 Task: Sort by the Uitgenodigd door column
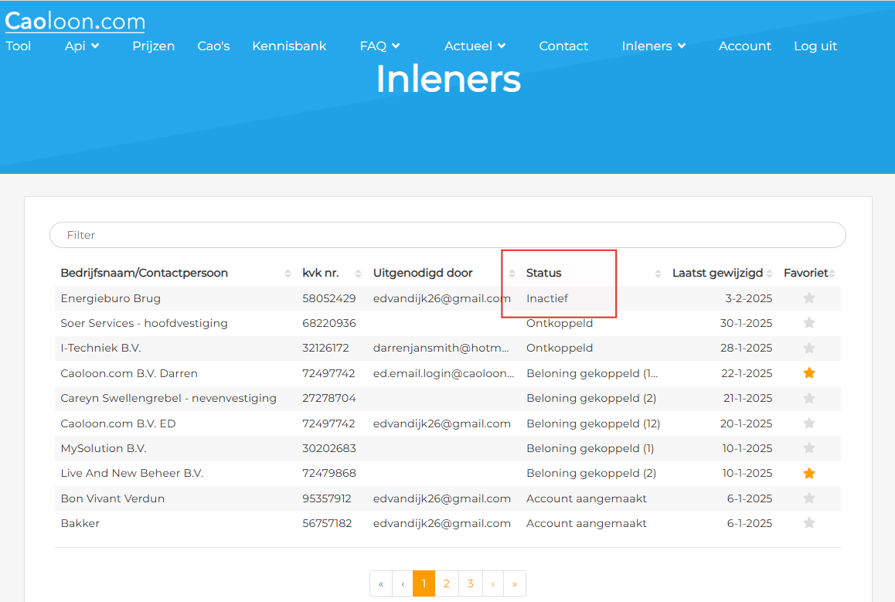pos(512,273)
